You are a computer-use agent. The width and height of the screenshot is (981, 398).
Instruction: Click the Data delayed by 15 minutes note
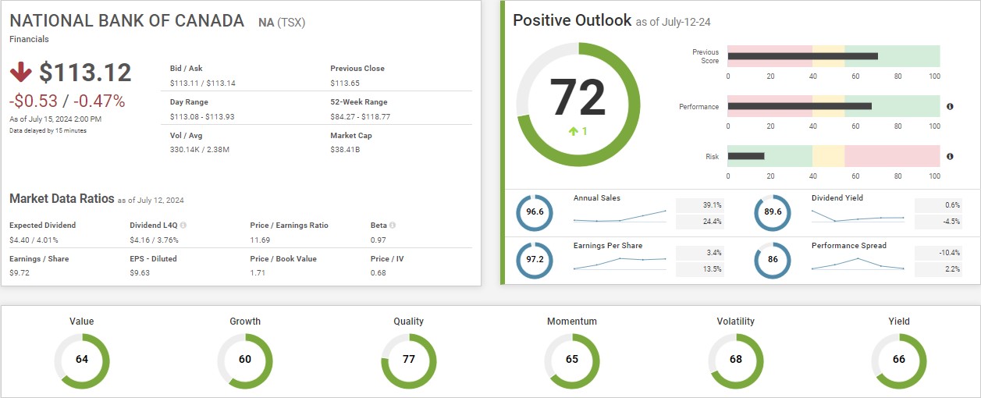click(x=48, y=130)
